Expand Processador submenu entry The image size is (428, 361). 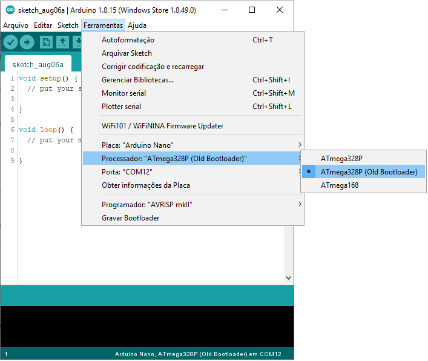[x=193, y=158]
